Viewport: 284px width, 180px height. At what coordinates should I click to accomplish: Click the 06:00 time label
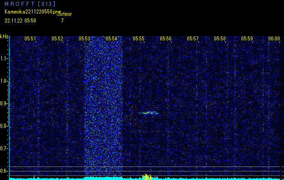click(274, 39)
